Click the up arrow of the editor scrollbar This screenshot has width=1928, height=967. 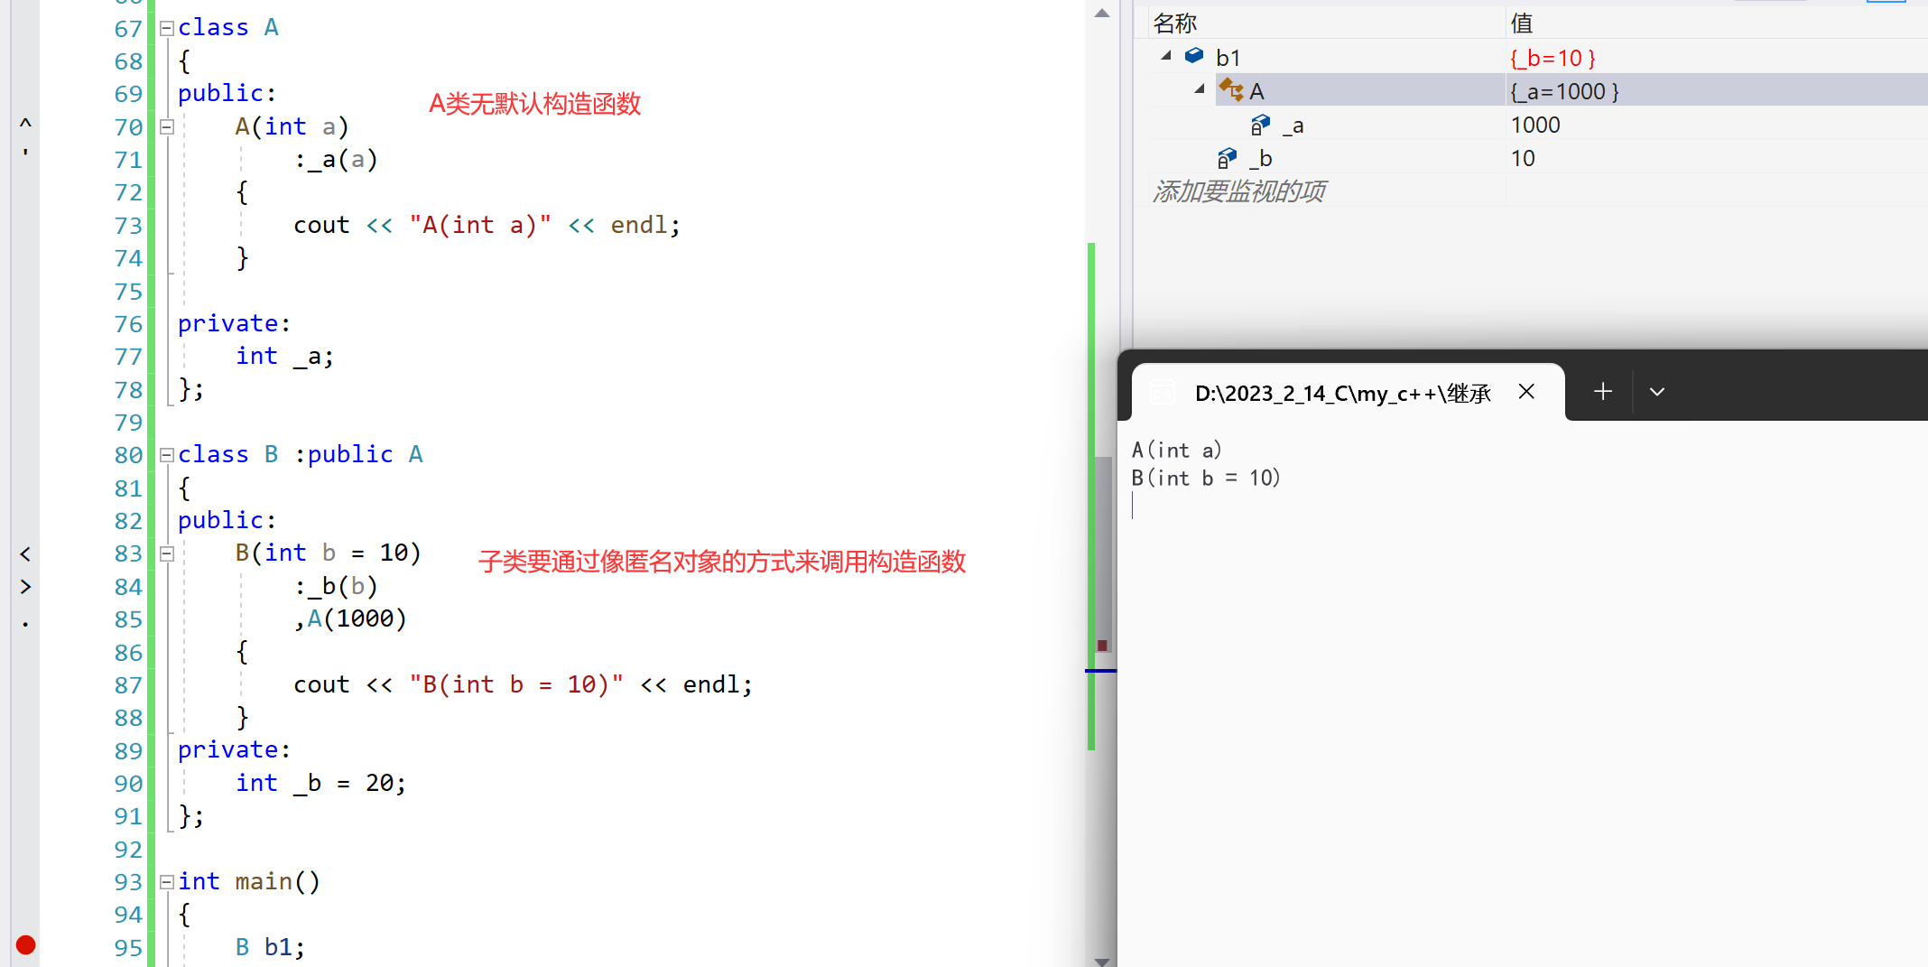(1101, 13)
